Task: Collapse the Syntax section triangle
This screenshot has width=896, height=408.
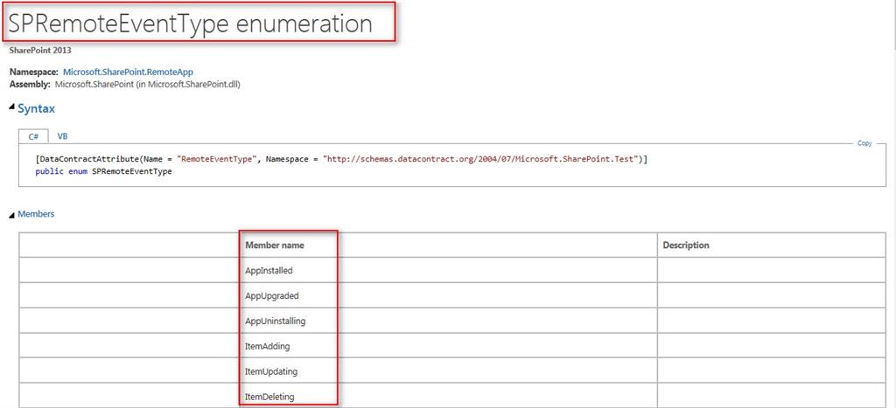Action: coord(11,108)
